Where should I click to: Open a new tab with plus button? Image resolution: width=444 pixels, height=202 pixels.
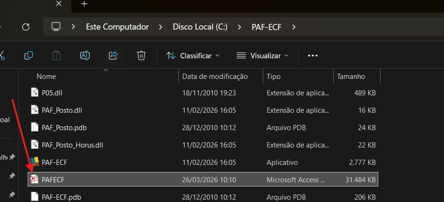[x=84, y=4]
